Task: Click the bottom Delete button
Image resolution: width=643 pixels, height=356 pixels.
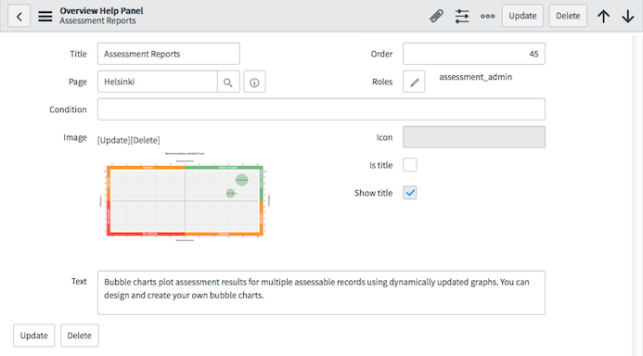Action: [x=80, y=335]
